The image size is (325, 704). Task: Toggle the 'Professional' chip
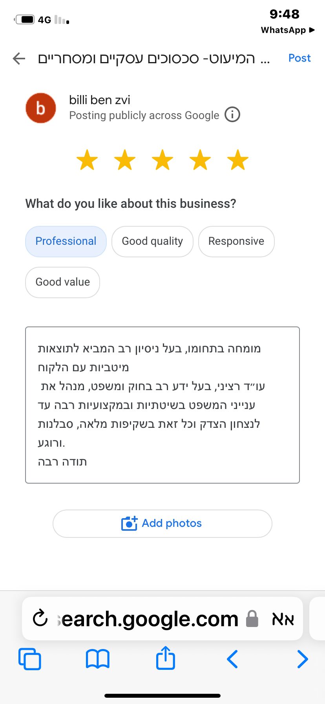click(x=66, y=241)
